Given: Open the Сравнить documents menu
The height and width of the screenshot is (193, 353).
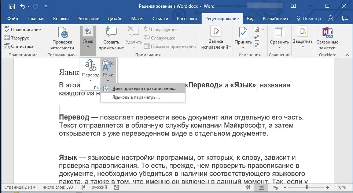Looking at the screenshot, I should 279,38.
